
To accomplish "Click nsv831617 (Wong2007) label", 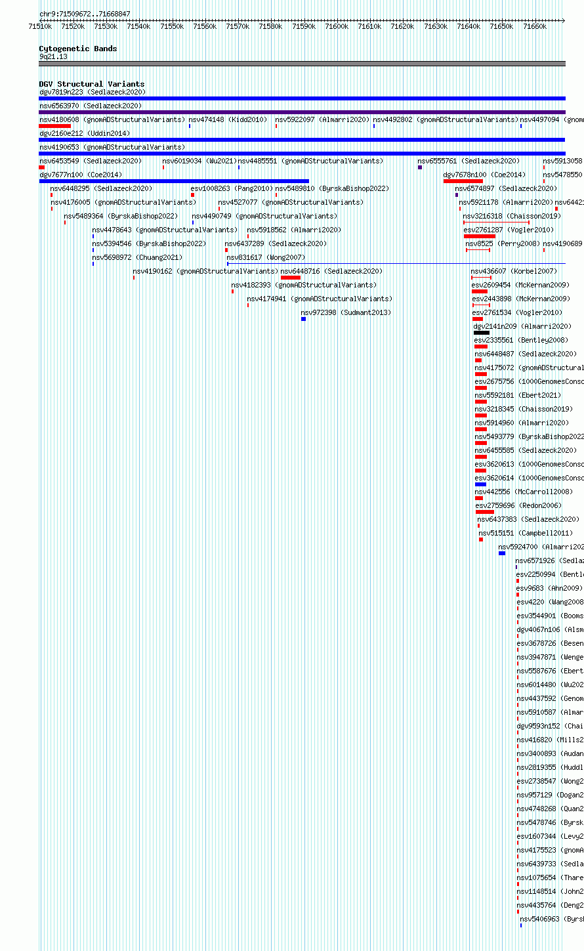I will coord(266,257).
